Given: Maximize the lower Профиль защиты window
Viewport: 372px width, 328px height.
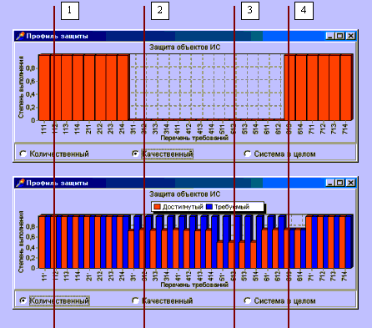Looking at the screenshot, I should click(x=339, y=183).
